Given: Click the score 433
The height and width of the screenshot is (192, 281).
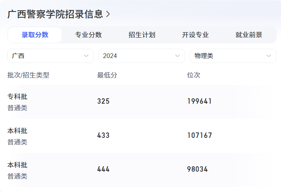Looking at the screenshot, I should (104, 135).
